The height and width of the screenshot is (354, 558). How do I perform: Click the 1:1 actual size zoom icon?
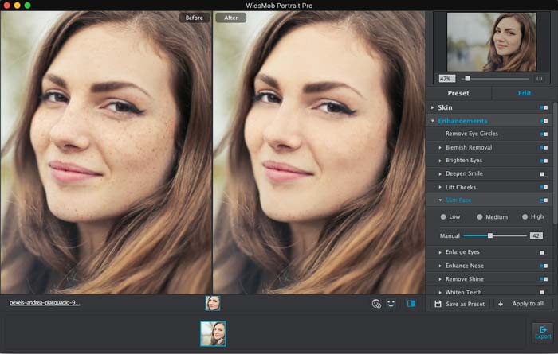tap(540, 79)
